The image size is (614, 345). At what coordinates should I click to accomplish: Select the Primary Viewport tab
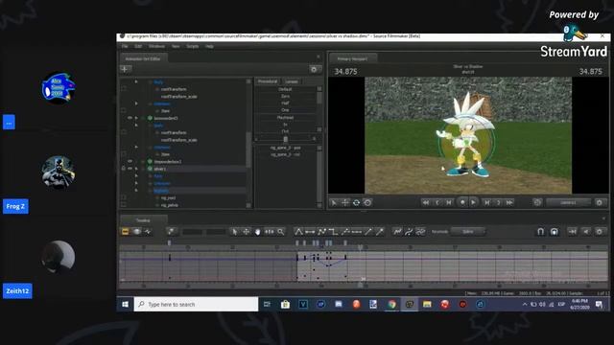[352, 58]
